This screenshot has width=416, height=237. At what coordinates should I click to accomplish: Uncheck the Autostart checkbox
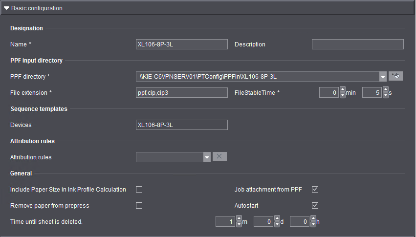tap(315, 205)
